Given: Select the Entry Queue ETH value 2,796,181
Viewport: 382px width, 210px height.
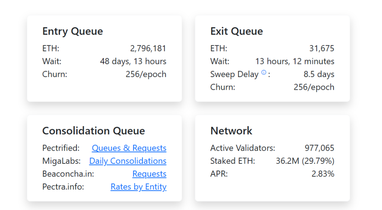Looking at the screenshot, I should [x=148, y=48].
